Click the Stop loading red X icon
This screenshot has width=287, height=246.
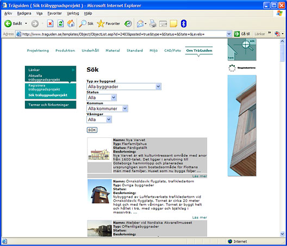[50, 23]
